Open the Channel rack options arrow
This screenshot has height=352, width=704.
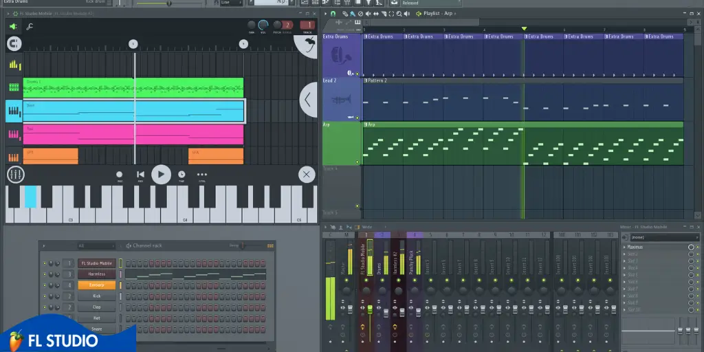(x=43, y=245)
